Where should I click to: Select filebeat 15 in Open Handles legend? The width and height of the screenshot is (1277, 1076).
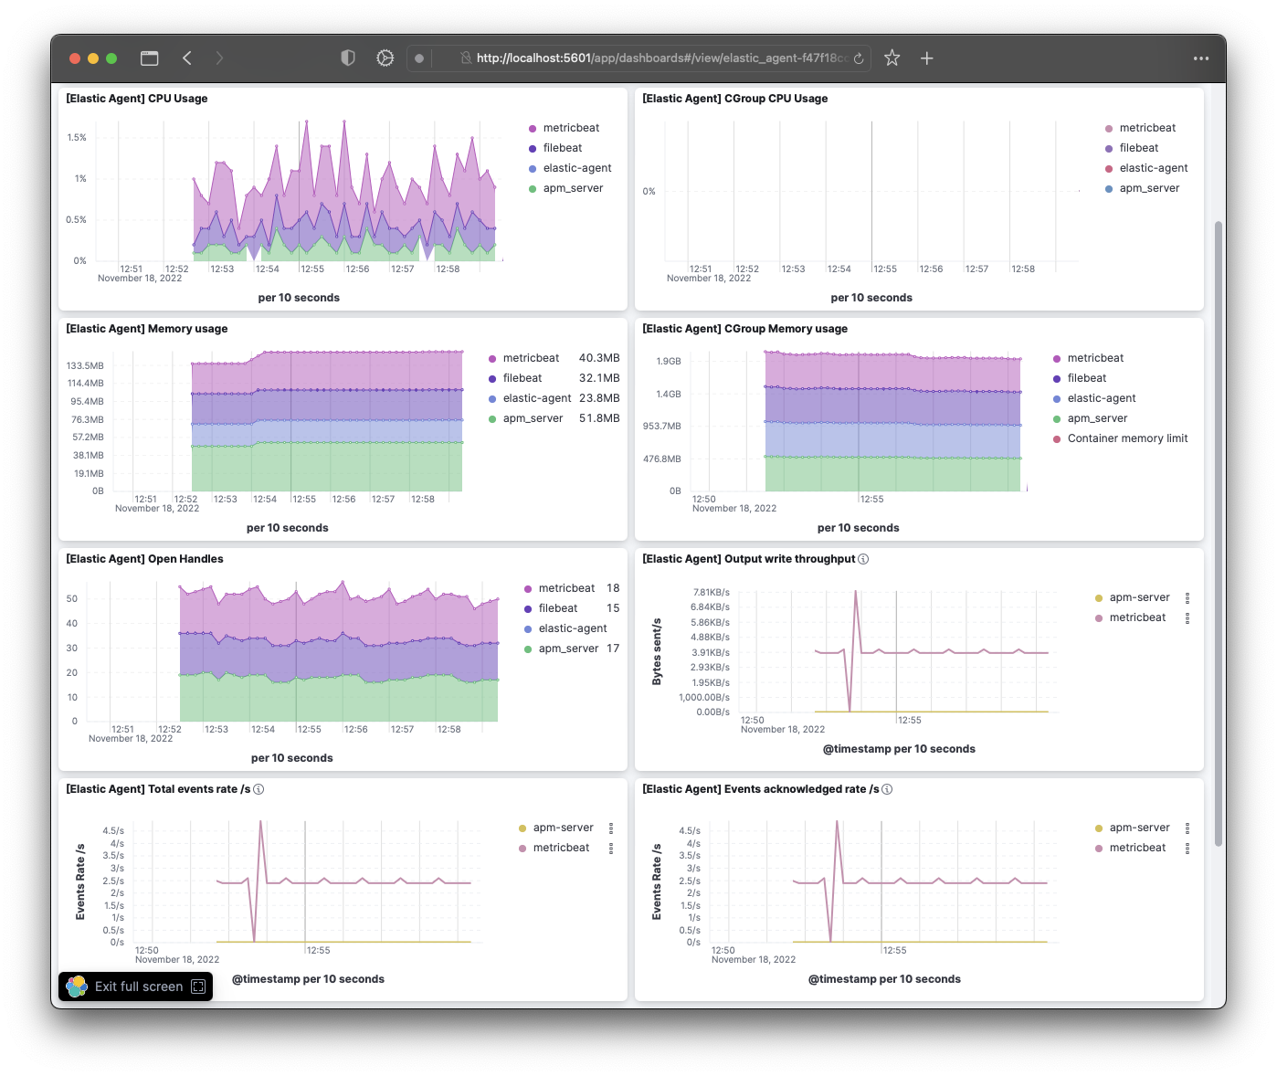pos(572,608)
